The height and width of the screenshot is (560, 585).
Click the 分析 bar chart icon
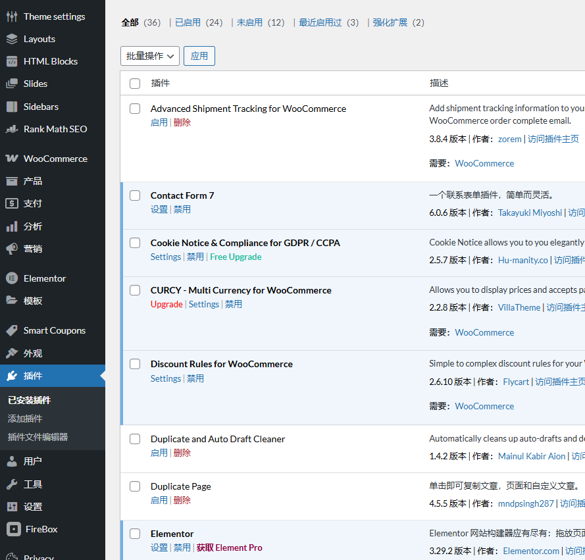pos(12,226)
